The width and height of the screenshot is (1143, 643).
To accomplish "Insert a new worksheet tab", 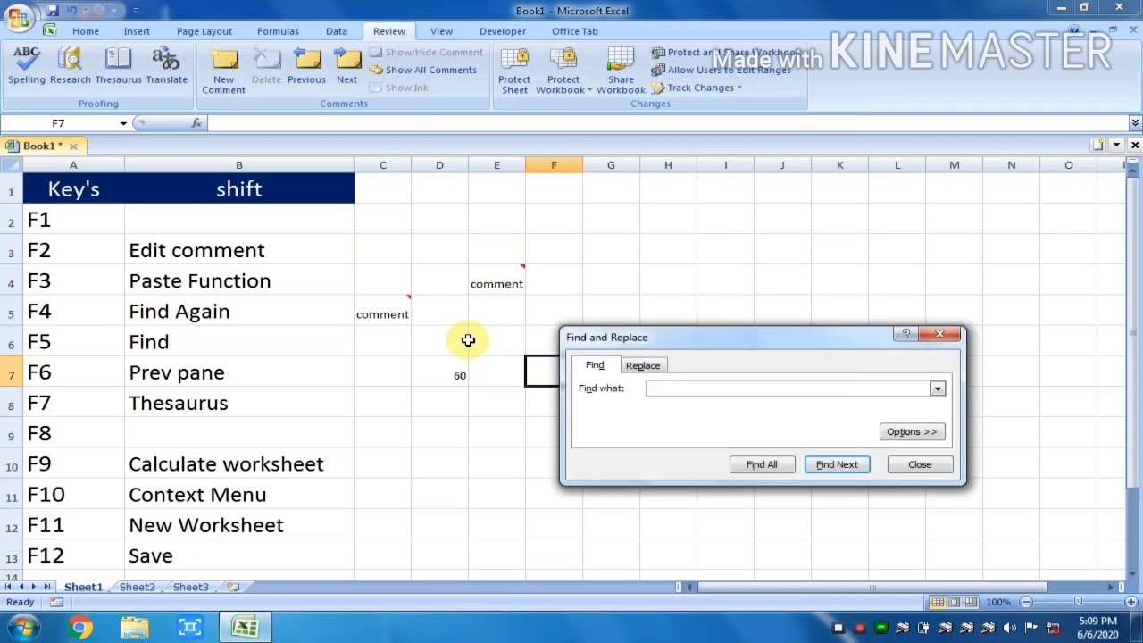I will tap(234, 587).
